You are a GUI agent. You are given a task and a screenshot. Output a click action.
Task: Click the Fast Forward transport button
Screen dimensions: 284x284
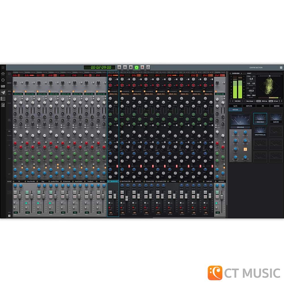coord(125,68)
